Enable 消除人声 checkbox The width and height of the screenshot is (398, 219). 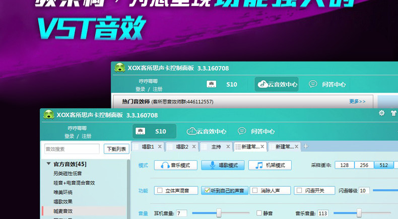255,190
